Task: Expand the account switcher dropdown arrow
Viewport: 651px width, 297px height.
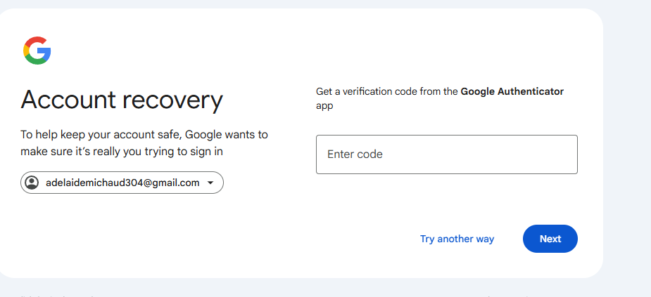Action: (x=210, y=183)
